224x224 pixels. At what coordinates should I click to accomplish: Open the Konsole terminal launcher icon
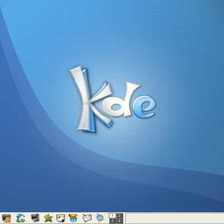(7, 218)
